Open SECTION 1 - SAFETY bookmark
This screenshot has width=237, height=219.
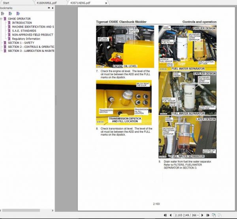pyautogui.click(x=21, y=43)
